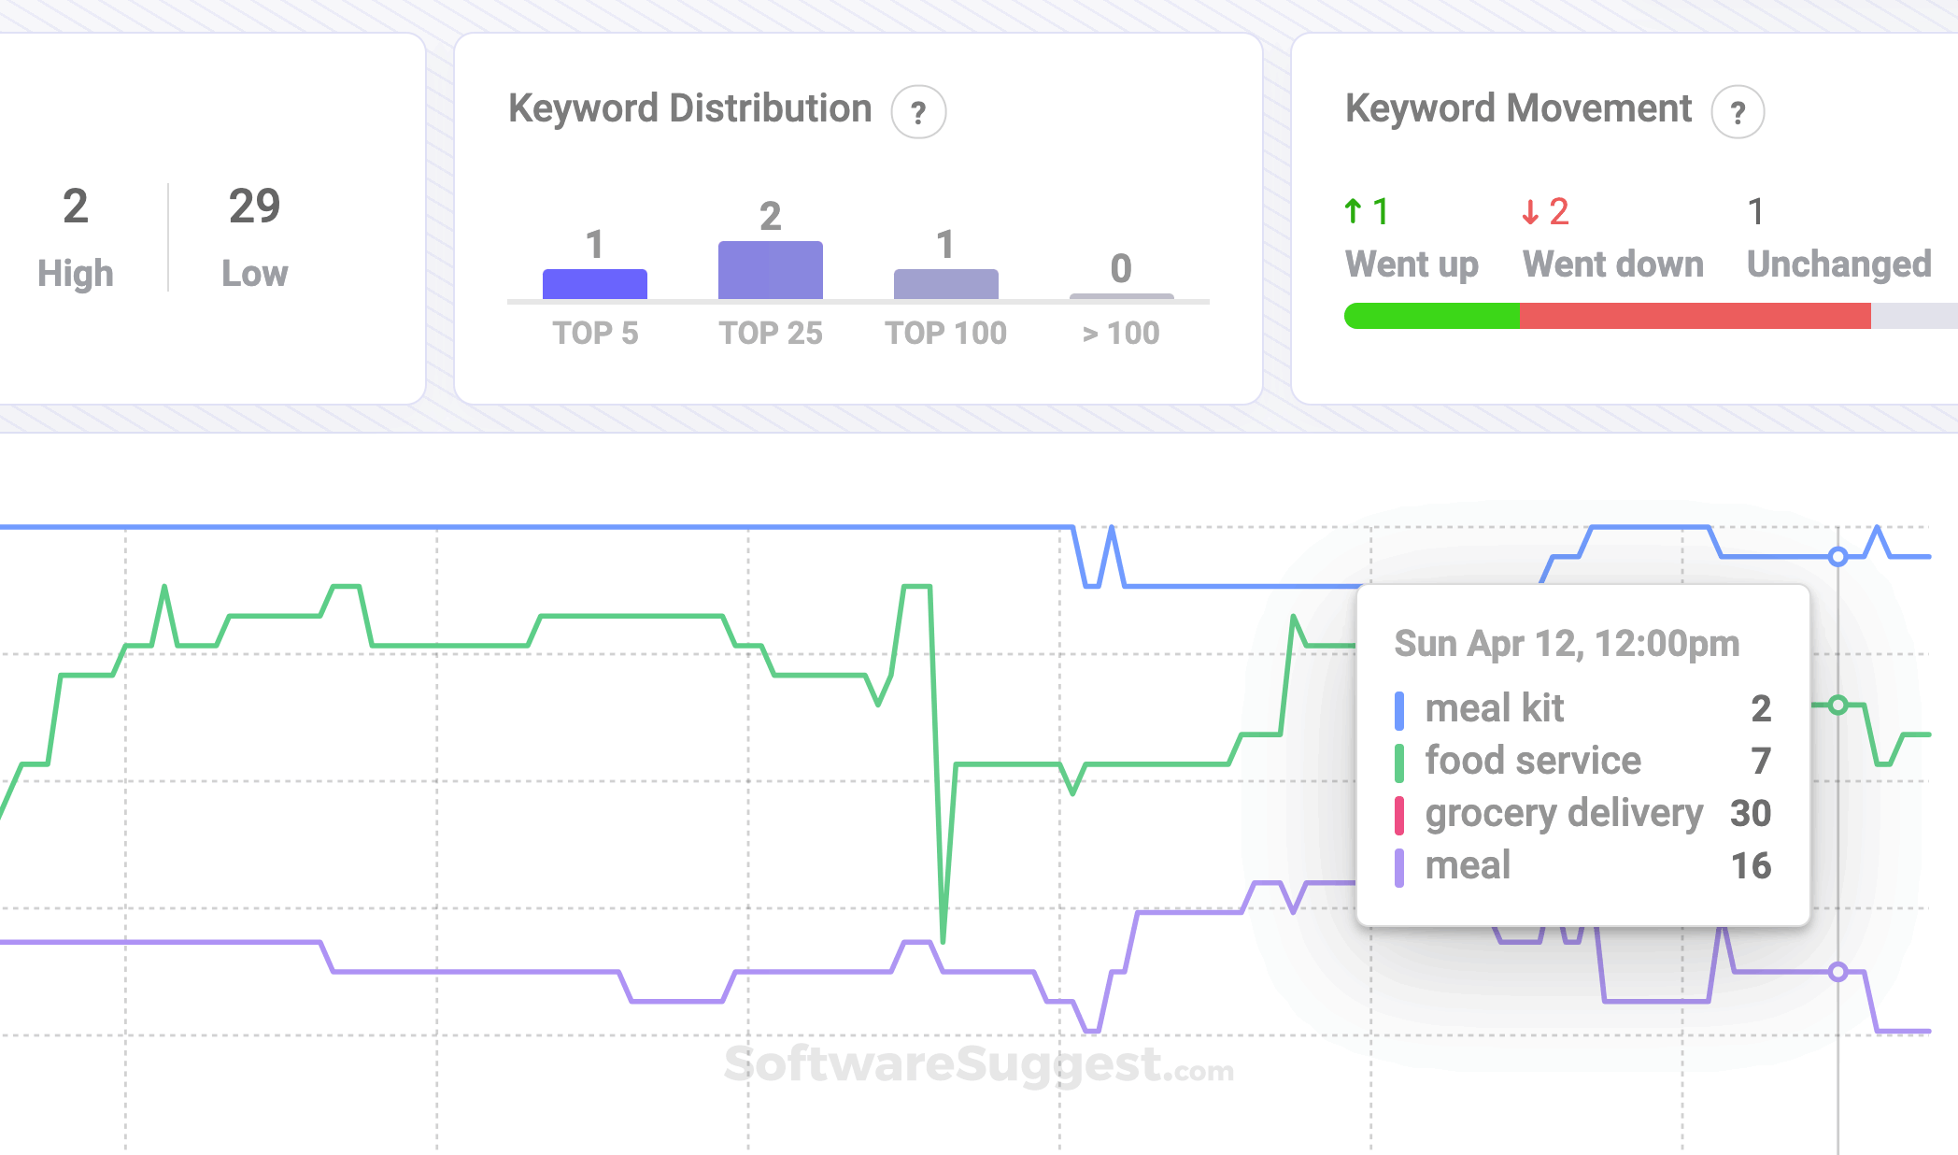The width and height of the screenshot is (1958, 1155).
Task: Click the green food service legend marker
Action: (x=1398, y=760)
